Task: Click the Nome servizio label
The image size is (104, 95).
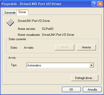Action: 27,29
